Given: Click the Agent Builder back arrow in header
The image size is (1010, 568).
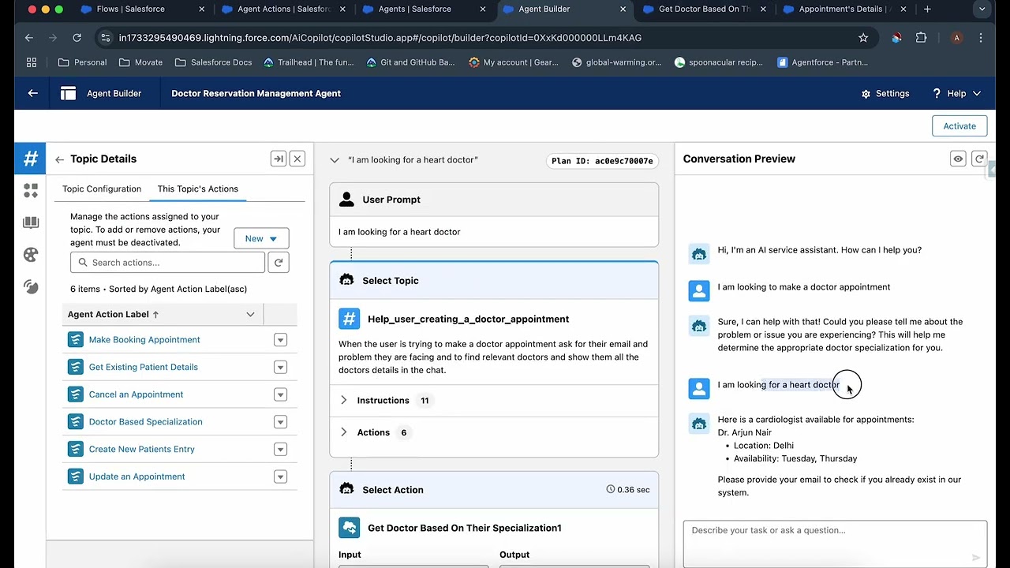Looking at the screenshot, I should (x=32, y=93).
